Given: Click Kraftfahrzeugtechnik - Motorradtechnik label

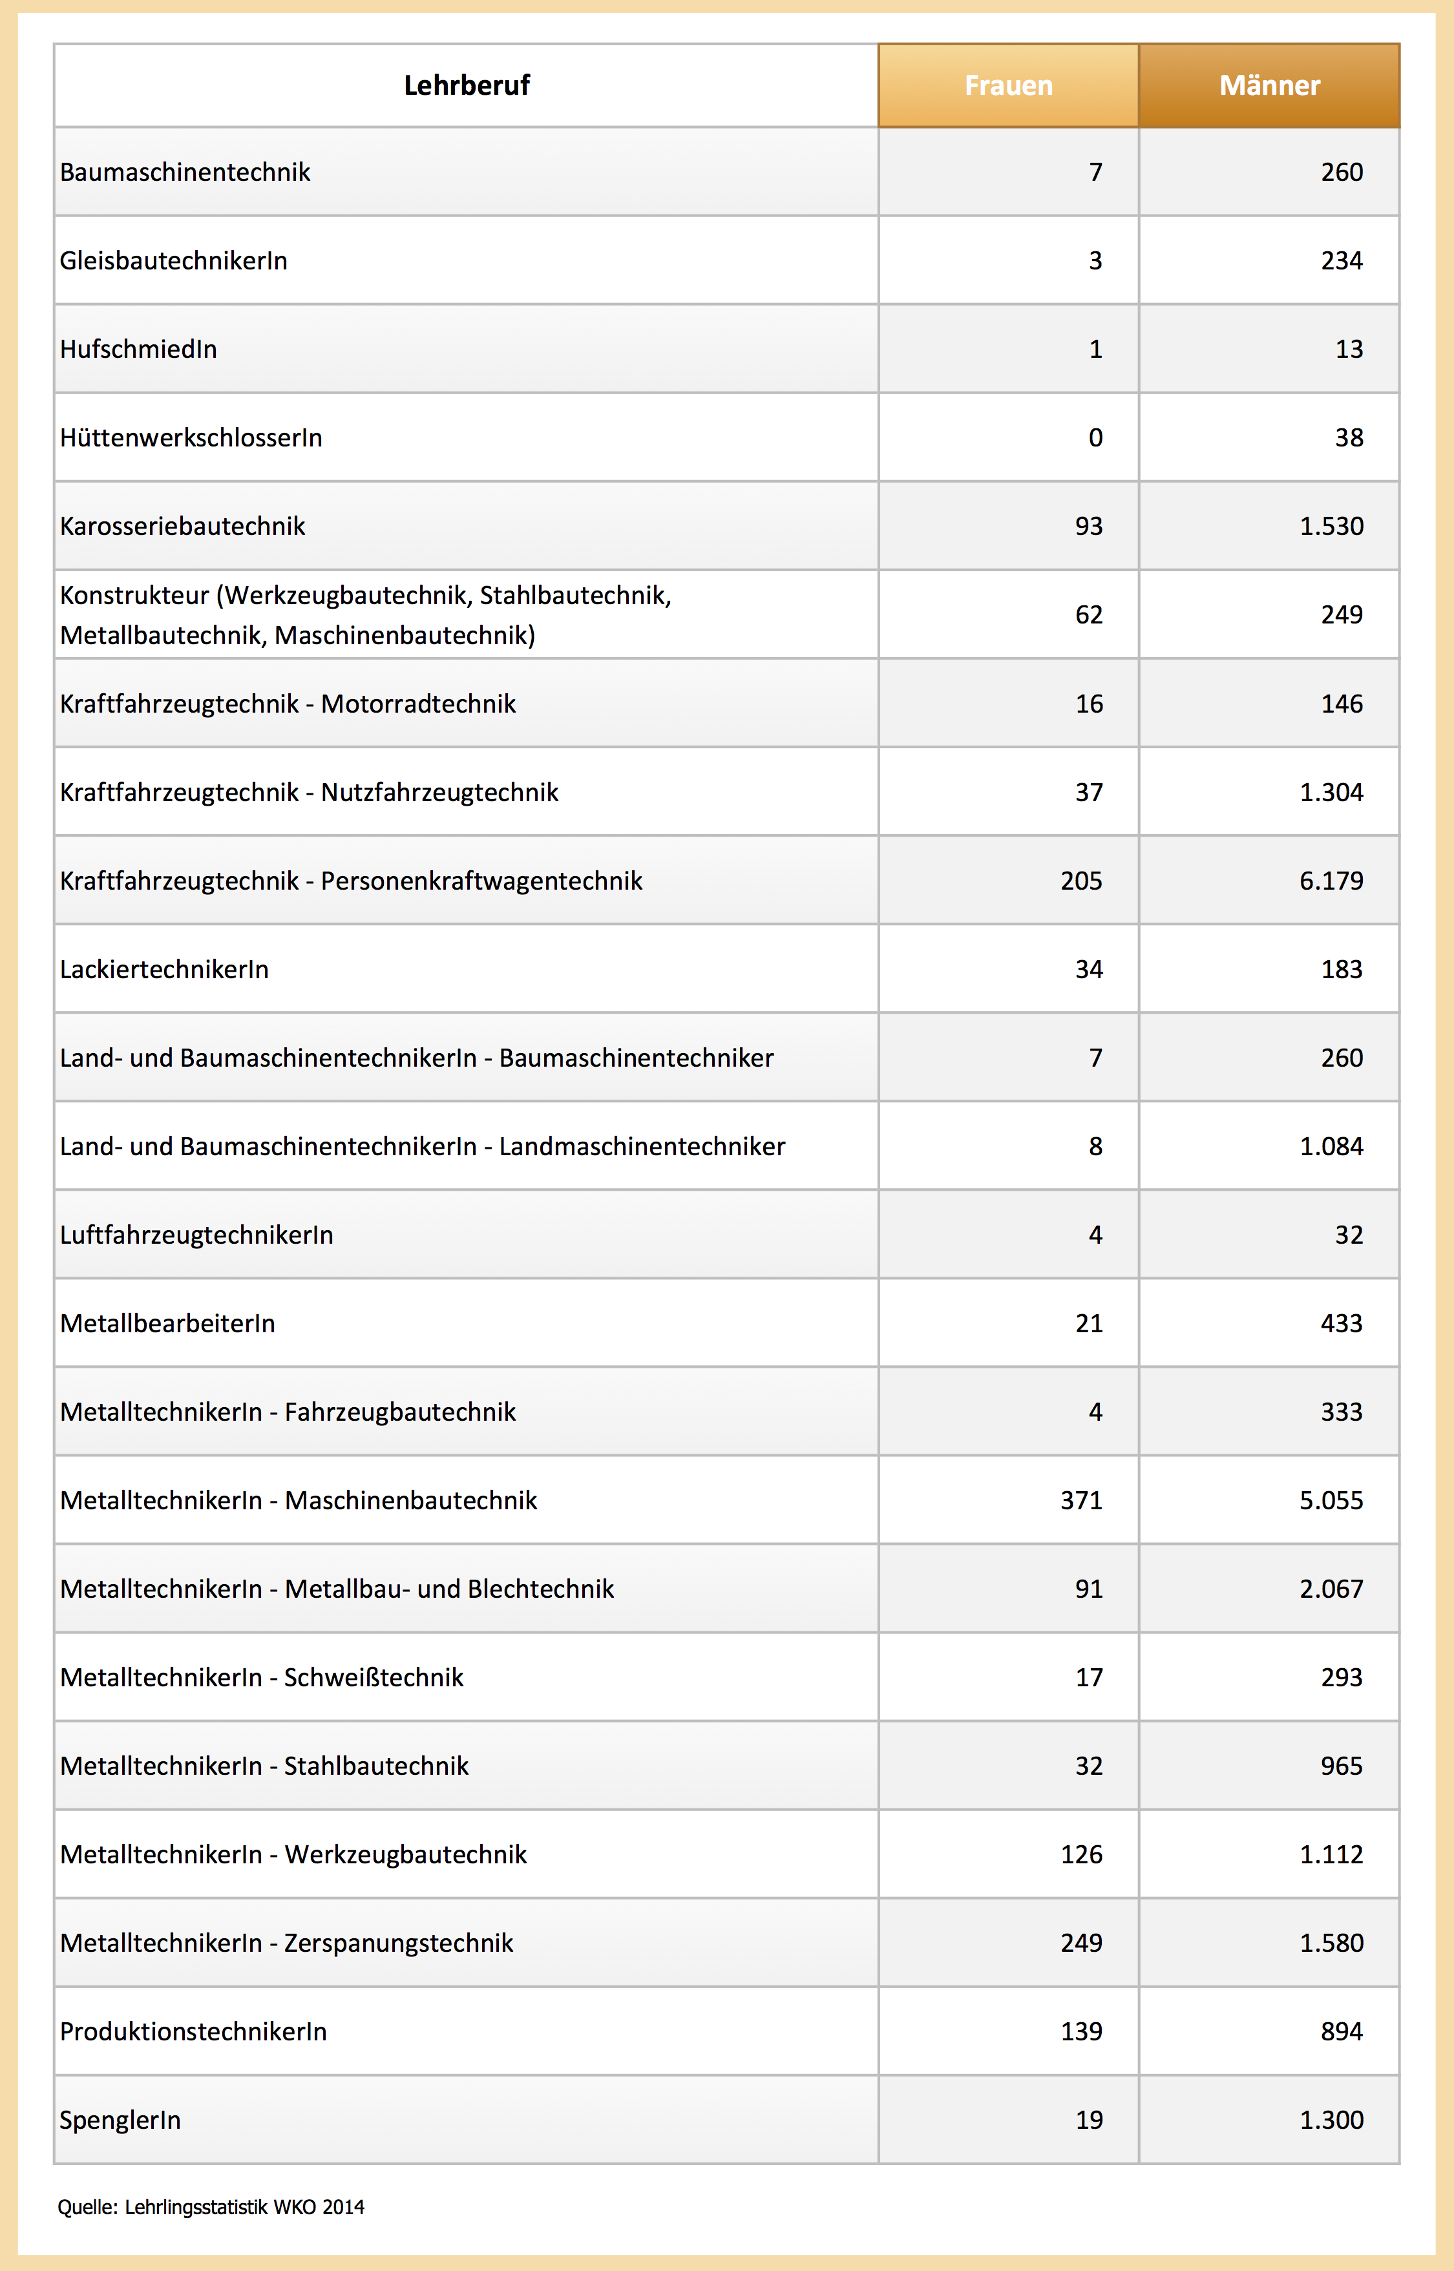Looking at the screenshot, I should click(288, 704).
